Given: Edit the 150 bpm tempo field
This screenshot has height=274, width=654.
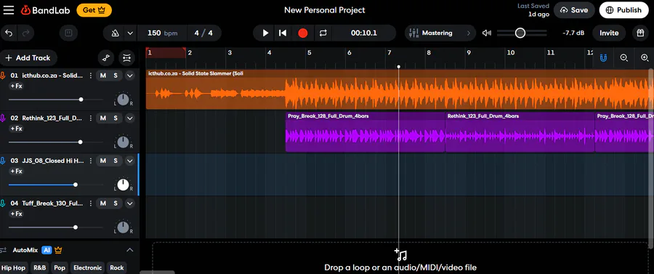Looking at the screenshot, I should tap(162, 33).
